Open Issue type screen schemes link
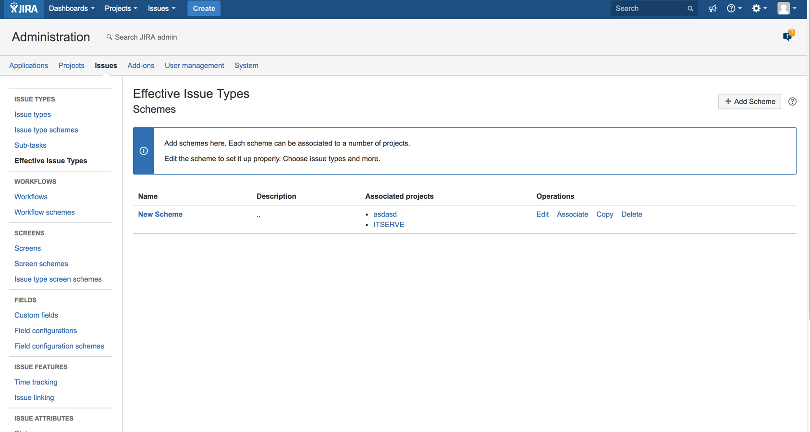The width and height of the screenshot is (810, 432). click(x=58, y=279)
